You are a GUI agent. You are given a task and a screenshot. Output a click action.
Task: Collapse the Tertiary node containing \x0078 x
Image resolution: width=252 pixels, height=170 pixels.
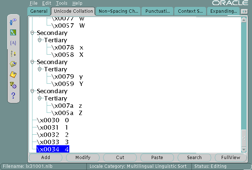pyautogui.click(x=39, y=40)
